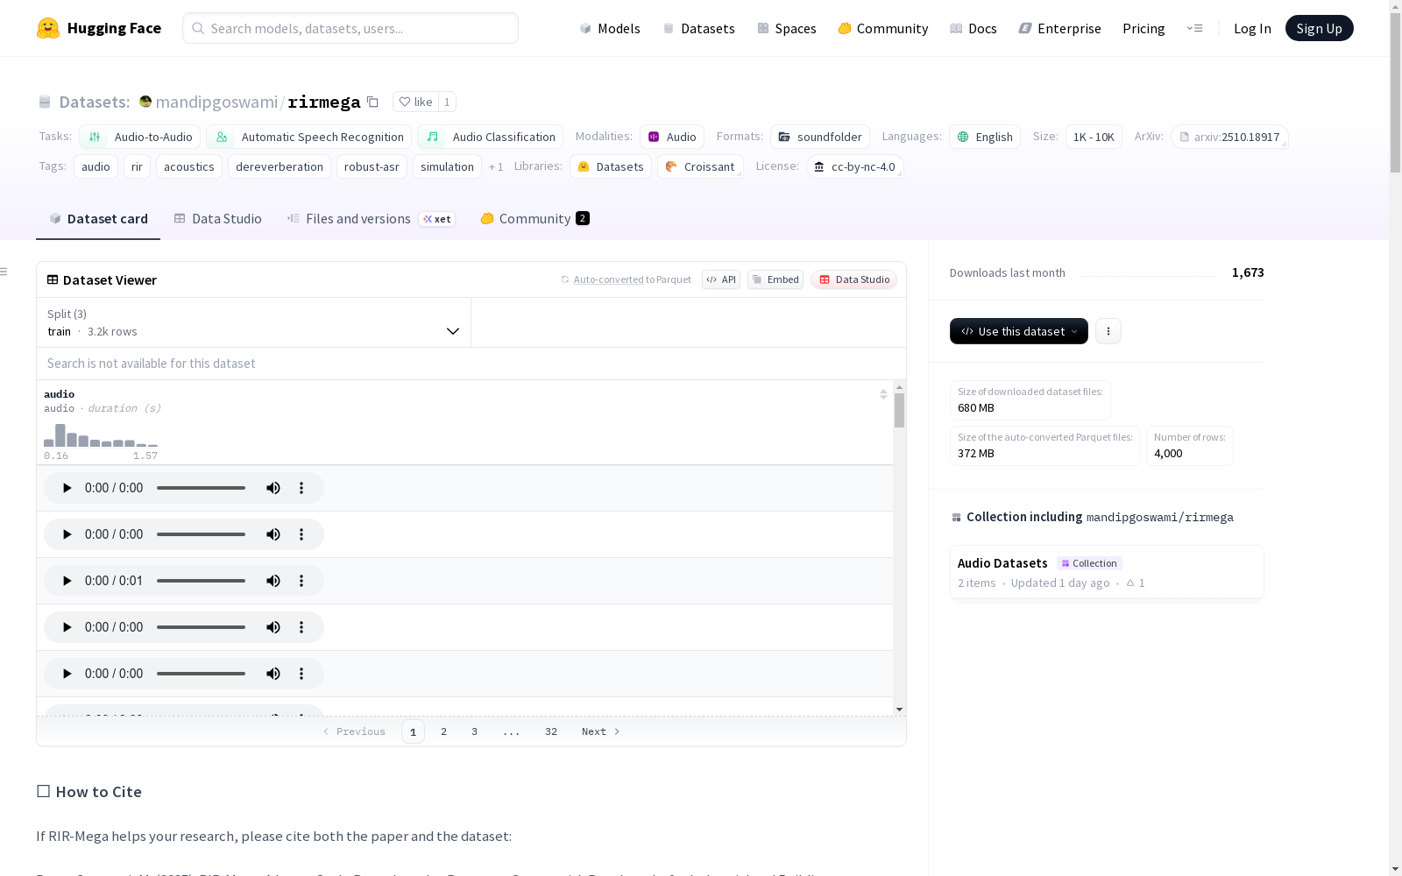Screen dimensions: 1402x876
Task: Focus the search models and datasets field
Action: pyautogui.click(x=350, y=28)
